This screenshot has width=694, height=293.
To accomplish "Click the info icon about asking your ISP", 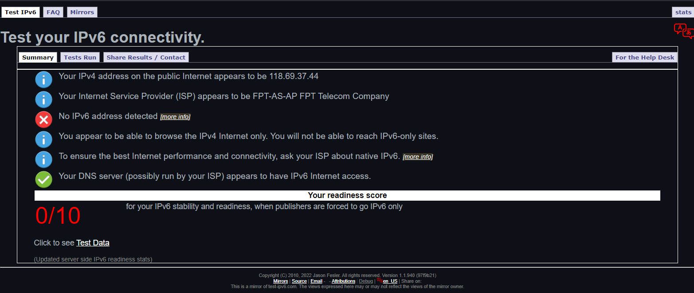I will (x=43, y=159).
